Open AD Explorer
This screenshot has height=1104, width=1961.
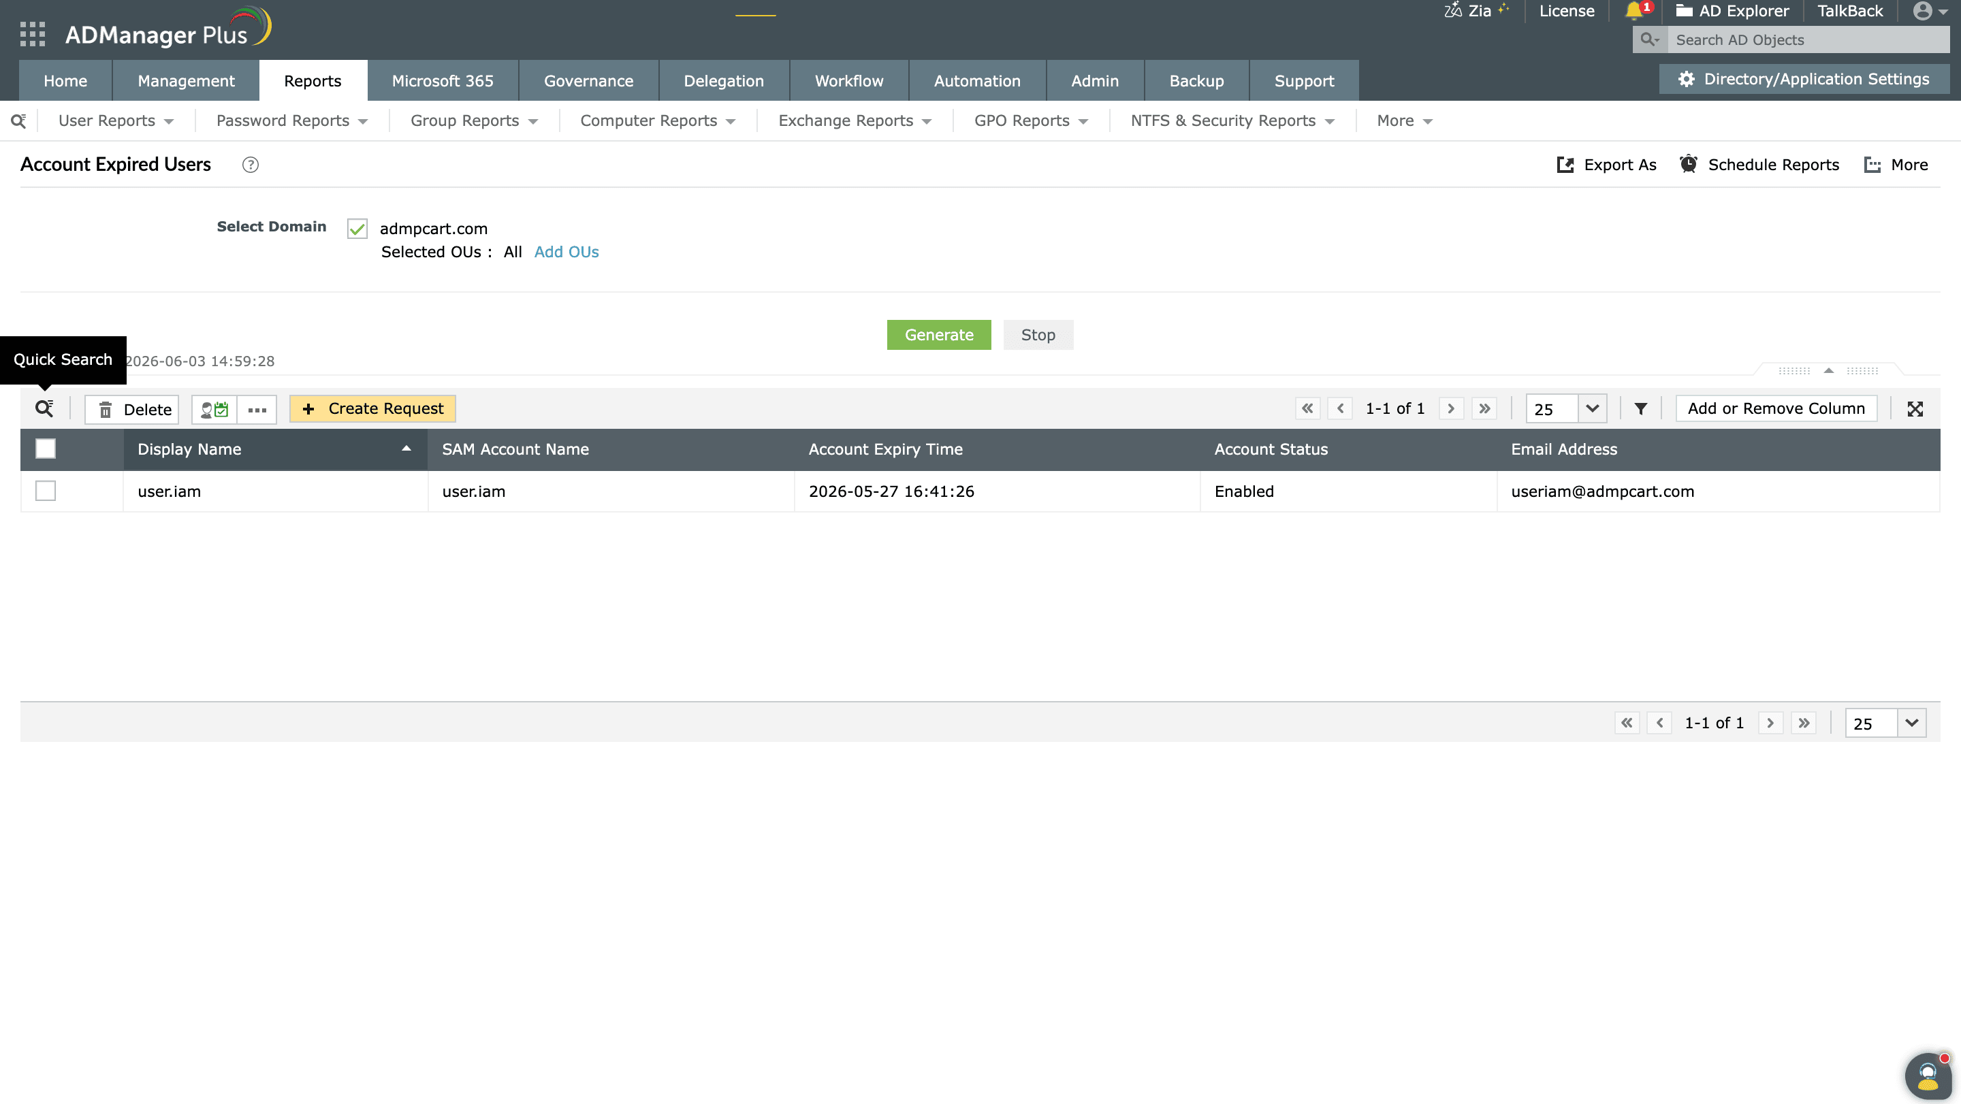pos(1732,11)
